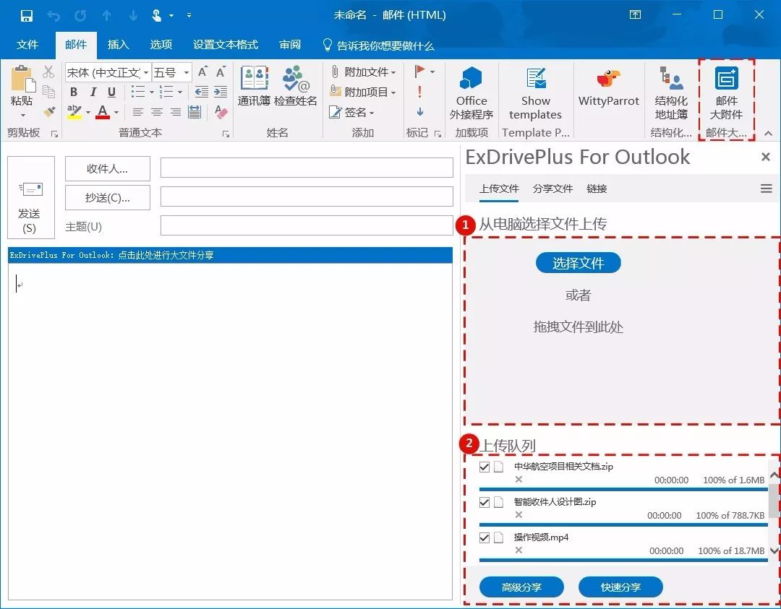Remove 智能收件人设计图.zip from the upload queue
781x609 pixels.
pos(518,514)
